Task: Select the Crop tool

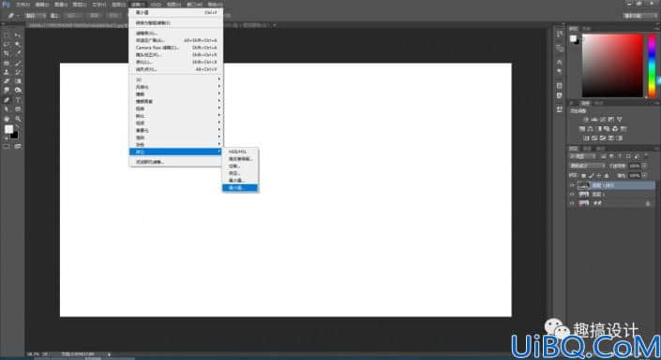Action: 7,53
